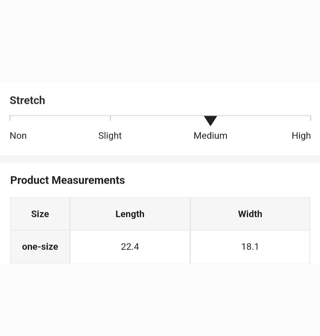
Task: Click the stretch scale left end tick
Action: 10,118
